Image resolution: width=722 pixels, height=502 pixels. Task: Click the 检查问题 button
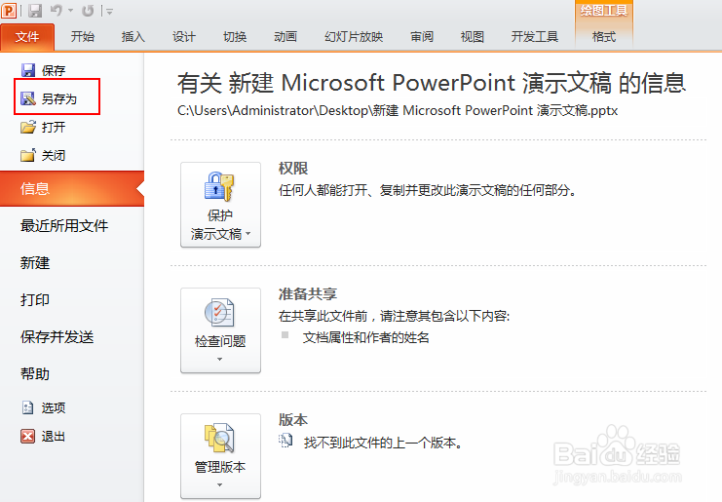pyautogui.click(x=220, y=330)
